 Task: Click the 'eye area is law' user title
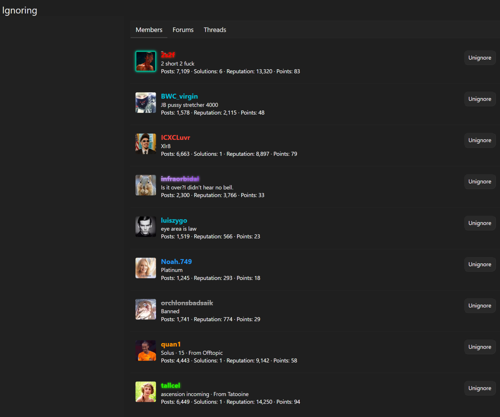coord(179,229)
